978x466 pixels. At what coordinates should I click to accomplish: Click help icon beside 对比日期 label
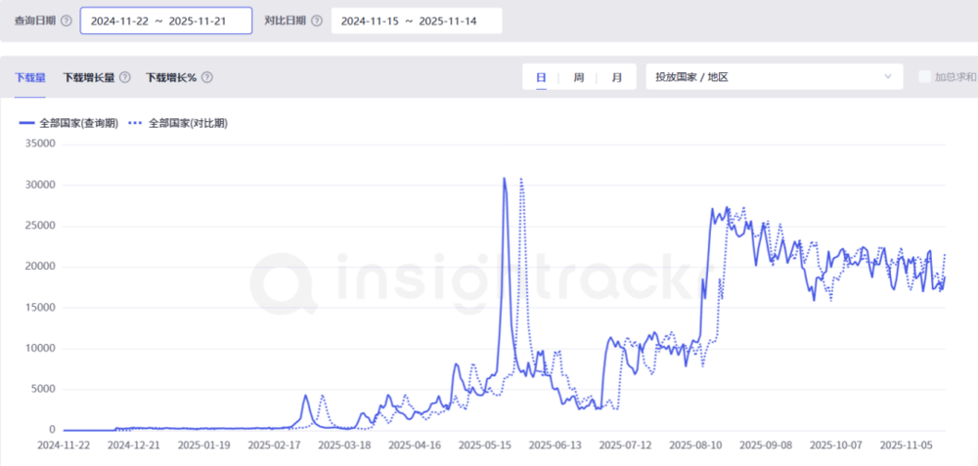point(317,21)
